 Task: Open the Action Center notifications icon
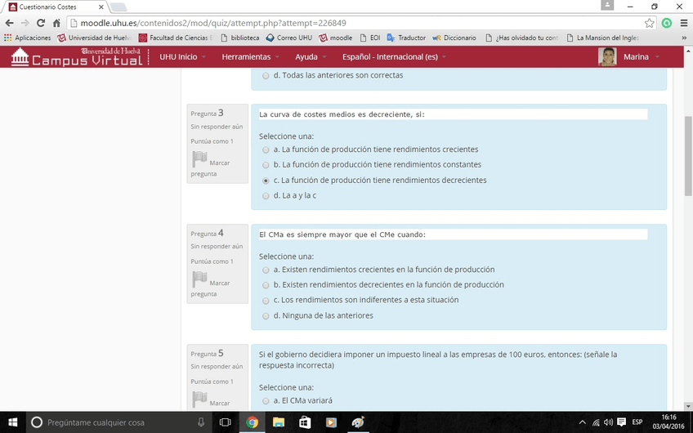(x=621, y=422)
